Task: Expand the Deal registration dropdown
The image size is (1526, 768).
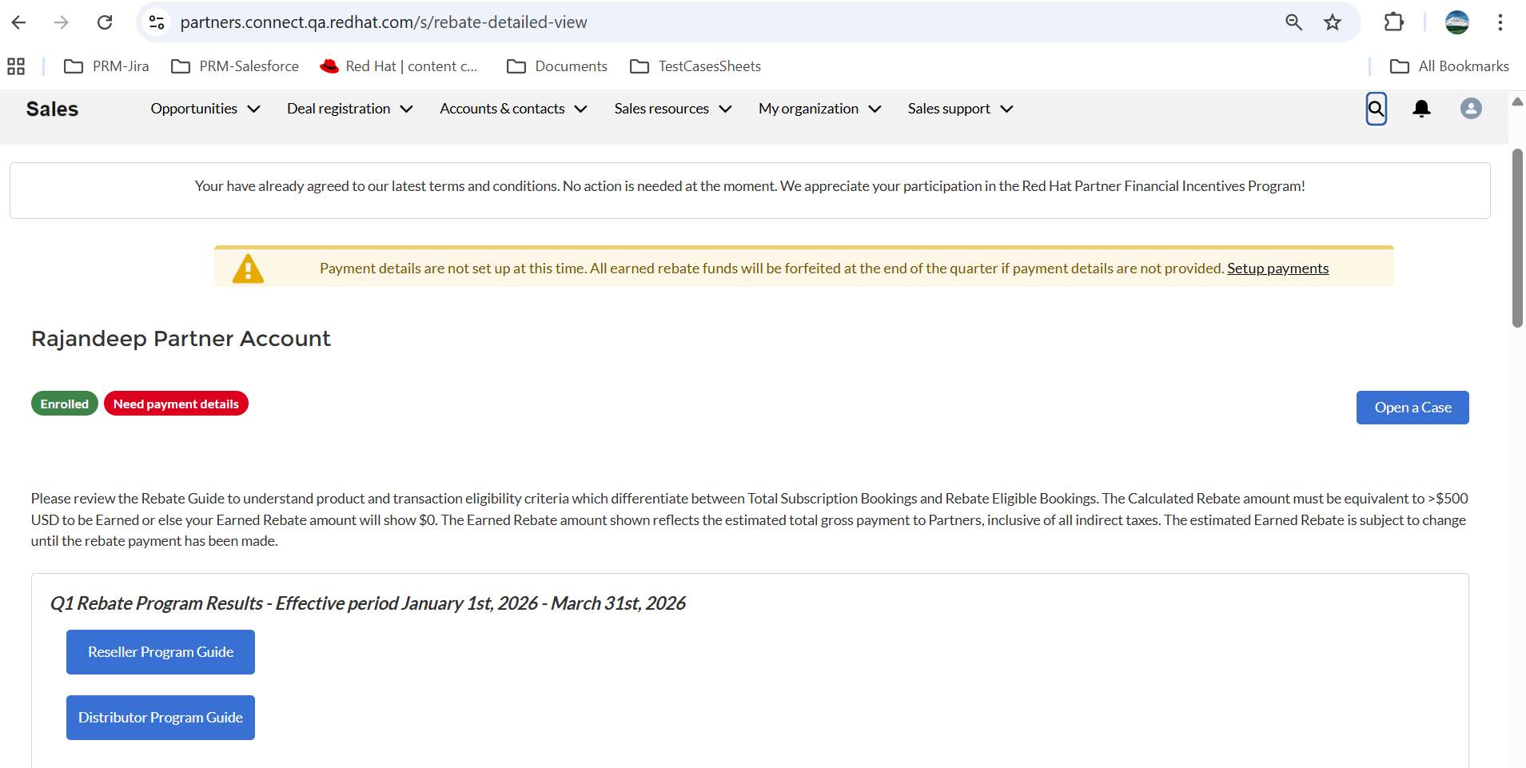Action: 350,109
